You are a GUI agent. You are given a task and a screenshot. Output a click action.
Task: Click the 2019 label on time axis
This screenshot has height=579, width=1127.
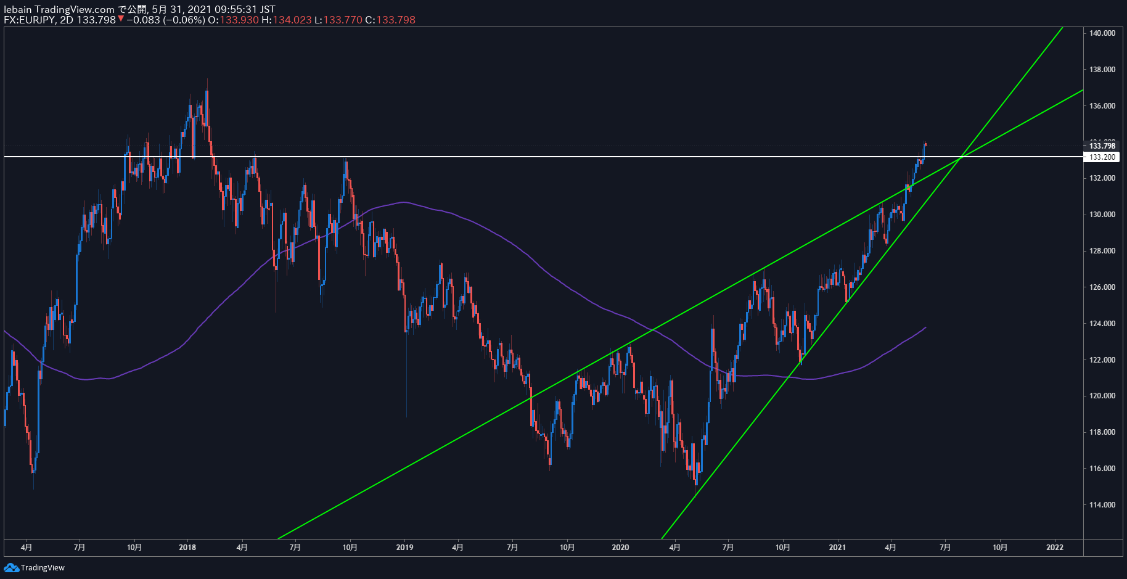point(404,548)
